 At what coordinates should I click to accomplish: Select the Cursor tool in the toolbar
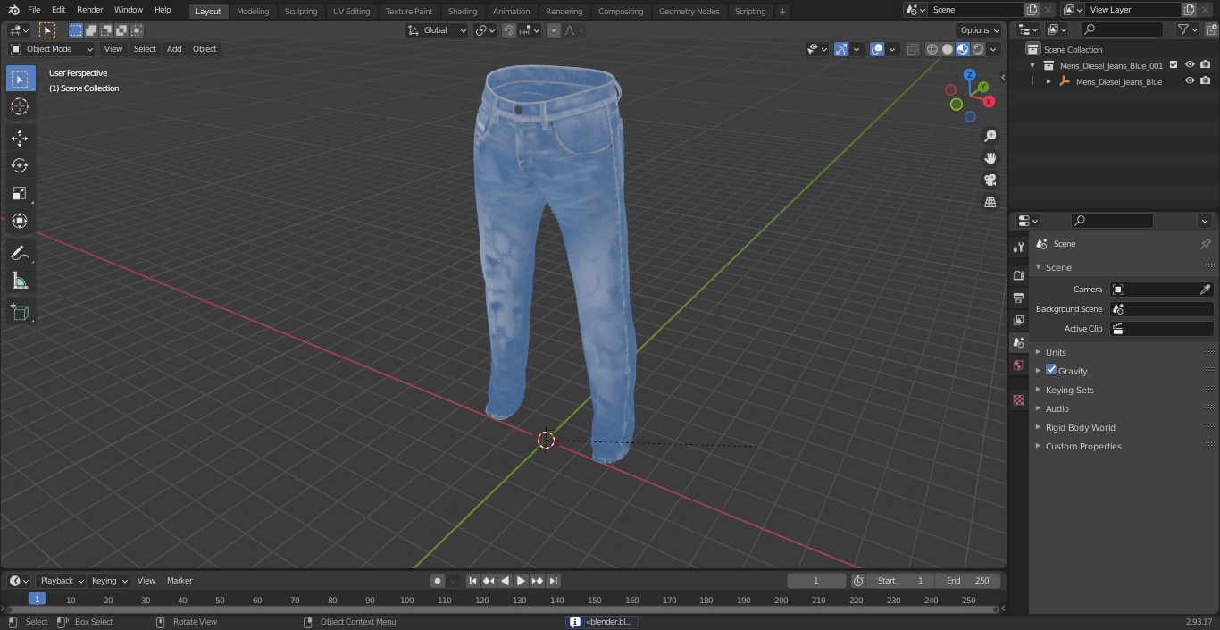coord(20,106)
